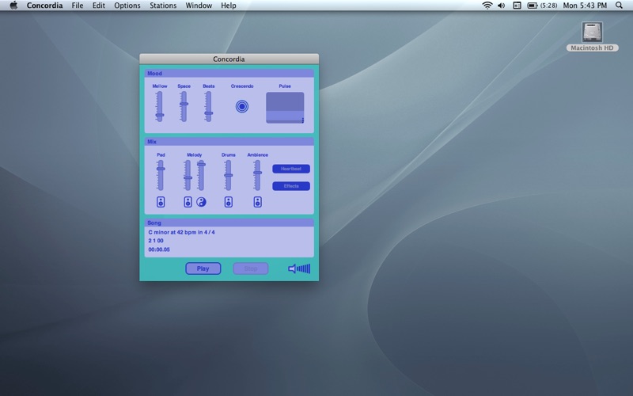The height and width of the screenshot is (396, 633).
Task: Click the battery status icon
Action: click(533, 6)
